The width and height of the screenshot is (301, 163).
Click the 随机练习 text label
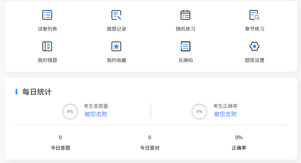[185, 29]
